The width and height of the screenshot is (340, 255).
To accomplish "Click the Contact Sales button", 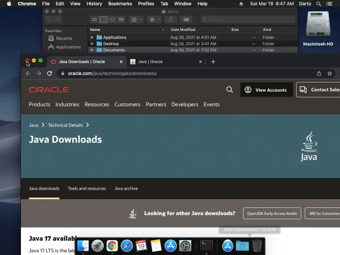I will pyautogui.click(x=318, y=90).
